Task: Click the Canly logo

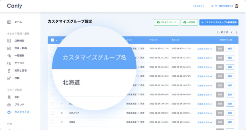Action: [14, 6]
